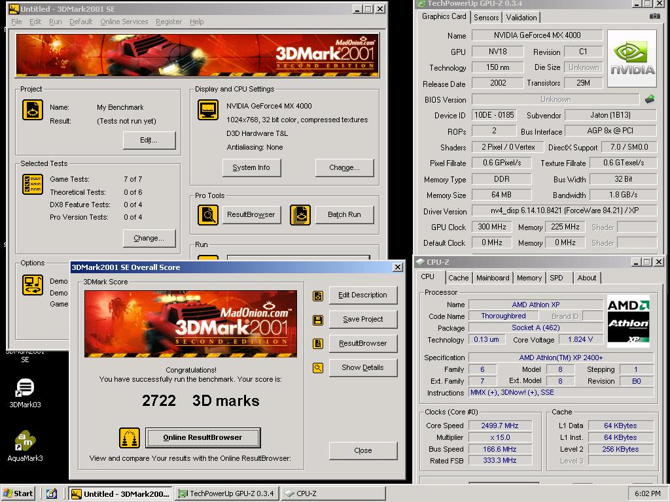Click the quick launch icon next to Start
670x502 pixels.
[x=51, y=494]
